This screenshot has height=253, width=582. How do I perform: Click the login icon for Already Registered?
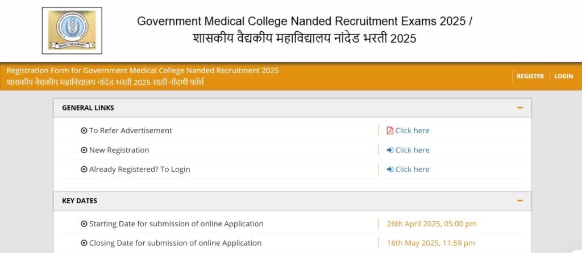(x=390, y=170)
